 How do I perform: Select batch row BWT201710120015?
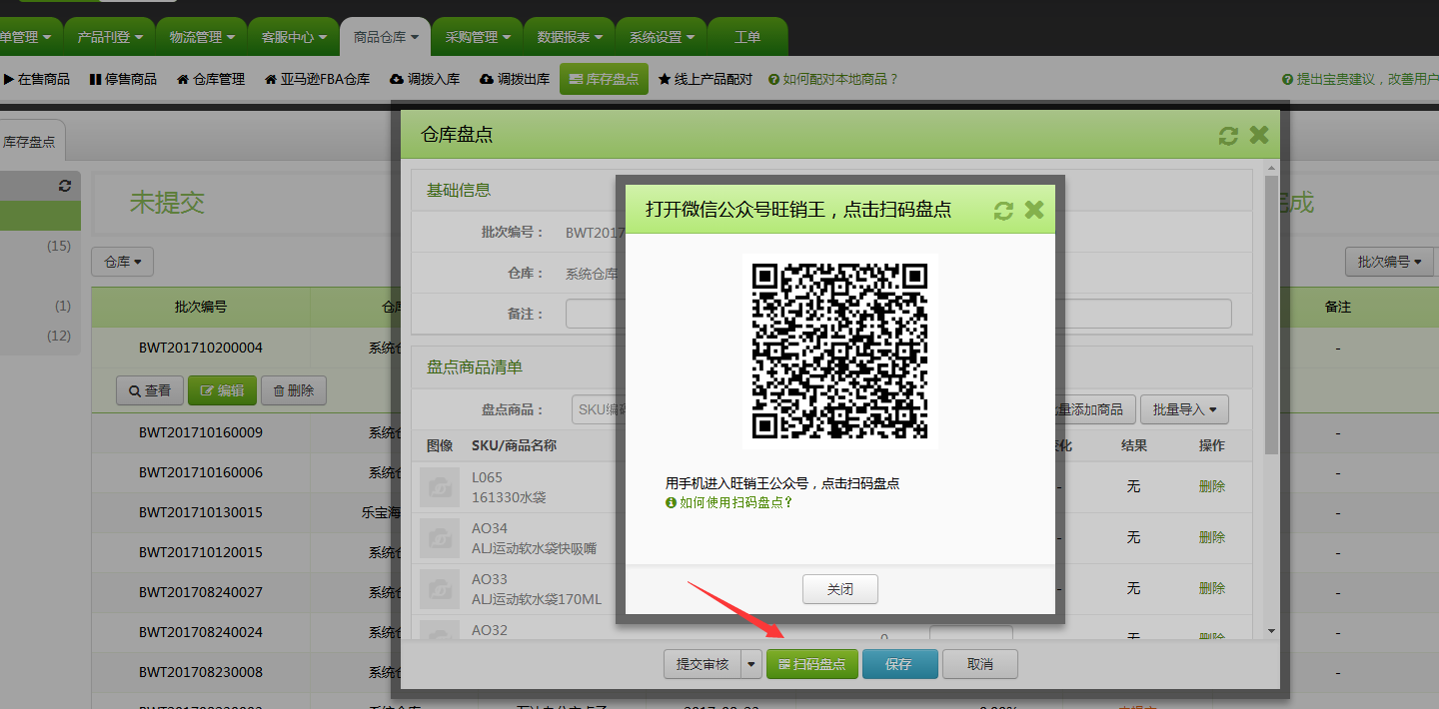pyautogui.click(x=201, y=552)
